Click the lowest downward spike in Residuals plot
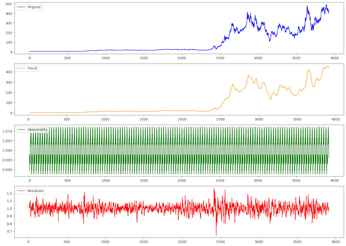This screenshot has width=346, height=246. (x=216, y=234)
